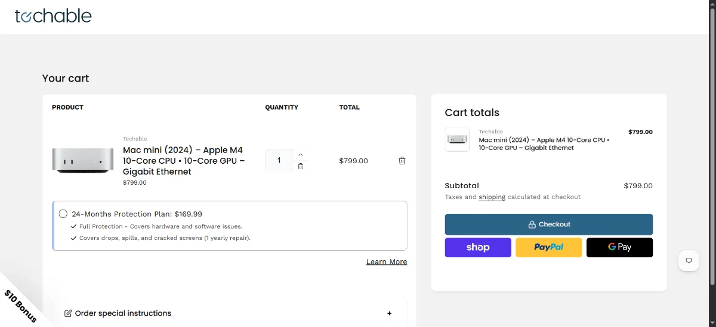Open the chat widget icon

[x=689, y=261]
